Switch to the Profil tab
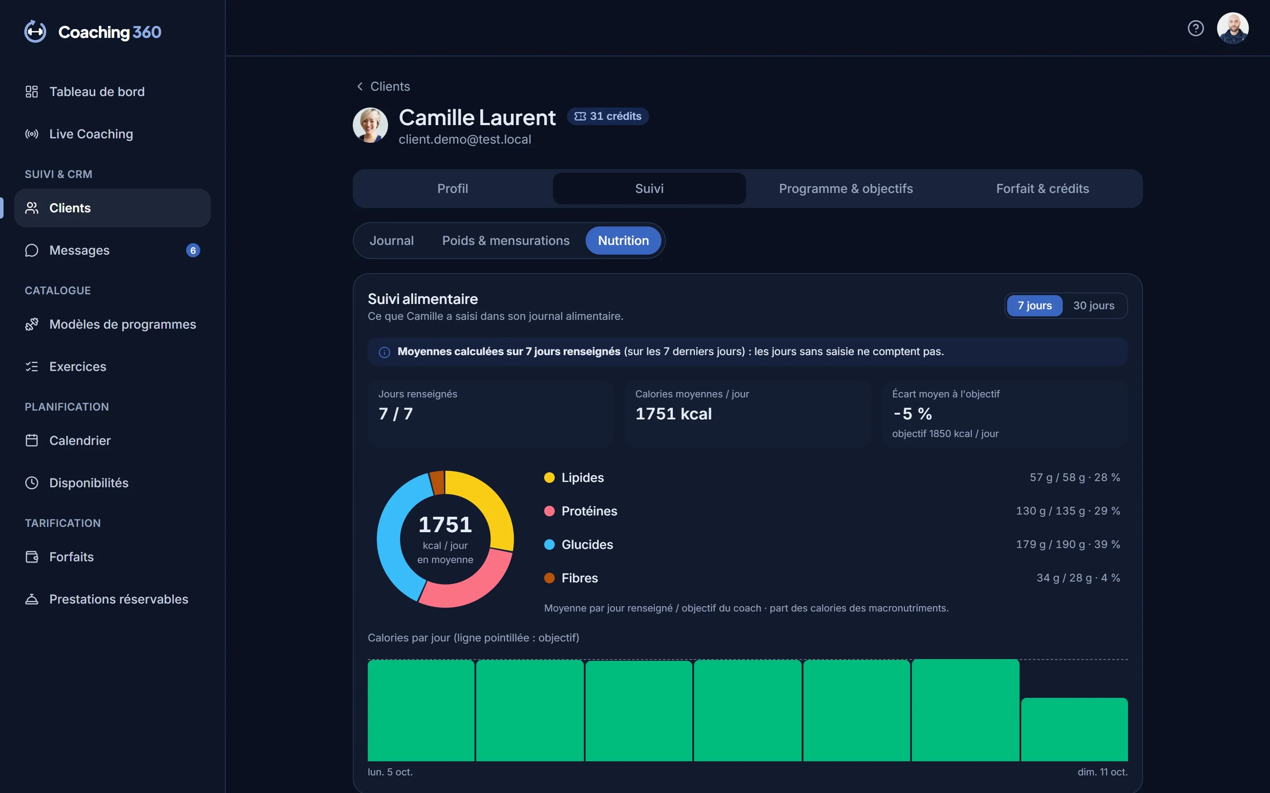Viewport: 1270px width, 793px height. pyautogui.click(x=452, y=189)
